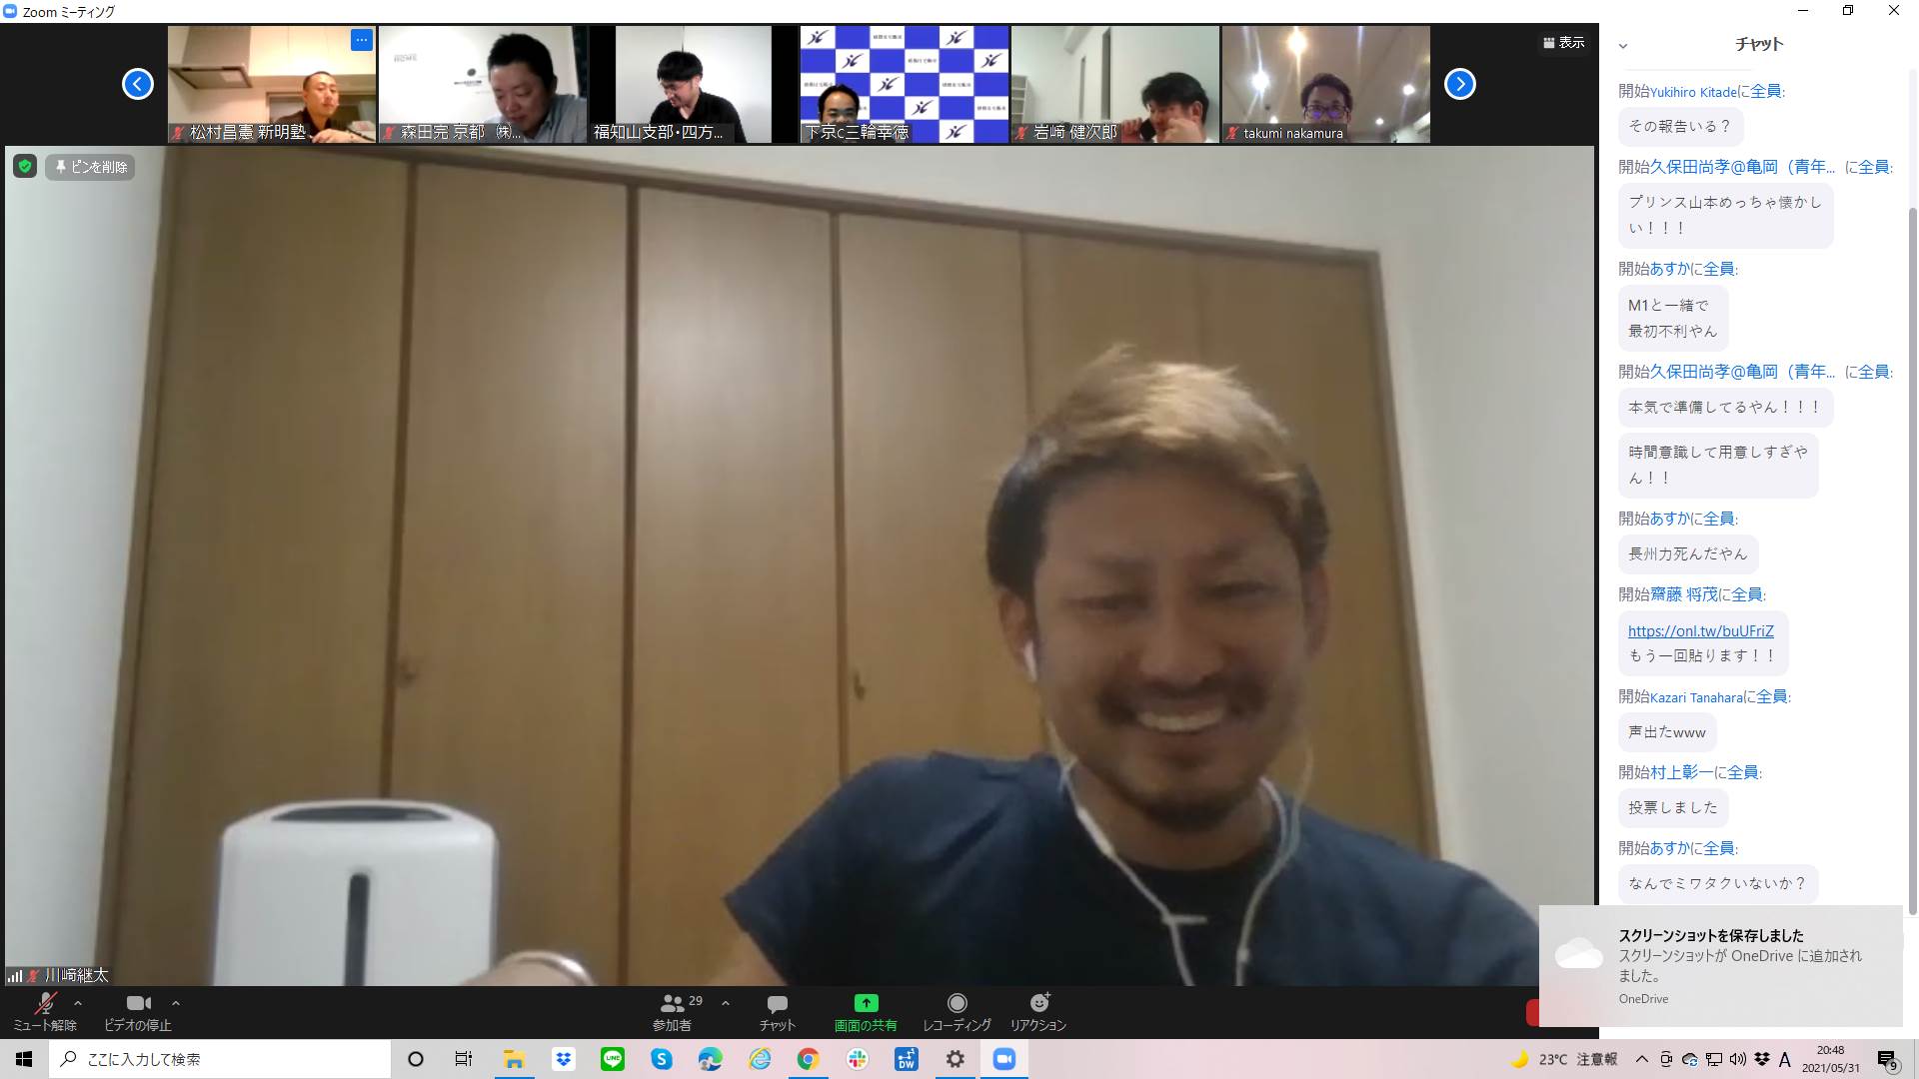
Task: Open the 20:48 clock and calendar
Action: (1831, 1059)
